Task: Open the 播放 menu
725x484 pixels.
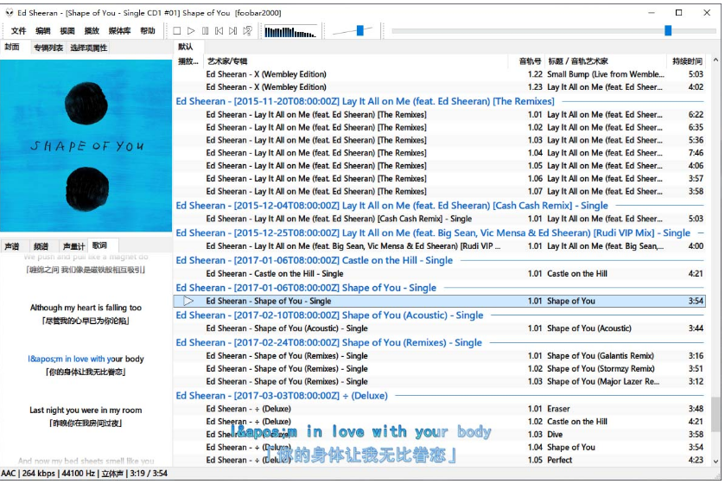Action: pyautogui.click(x=92, y=31)
